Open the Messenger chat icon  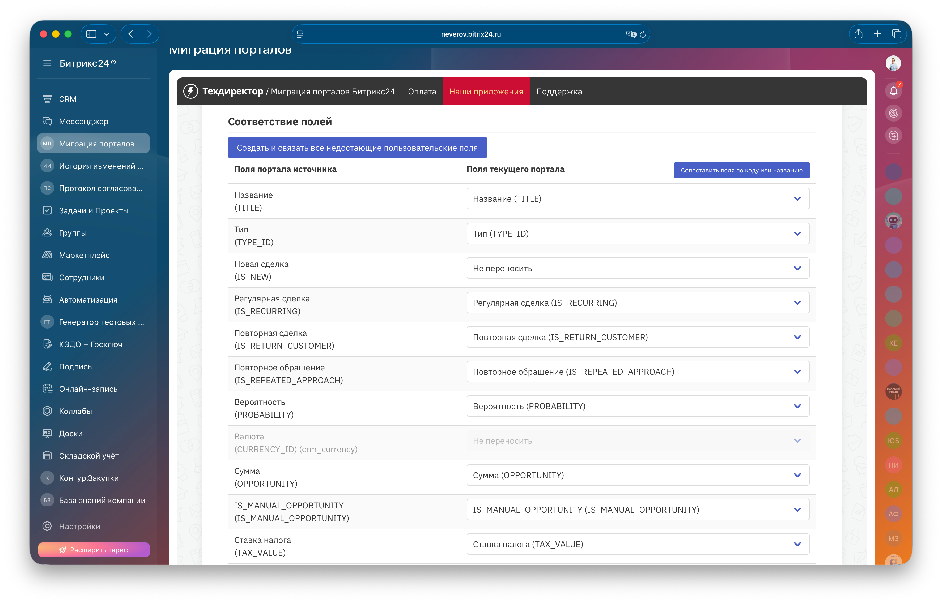point(47,122)
